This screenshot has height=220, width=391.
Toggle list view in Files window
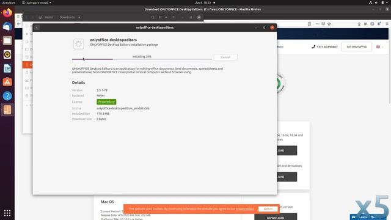pos(160,17)
